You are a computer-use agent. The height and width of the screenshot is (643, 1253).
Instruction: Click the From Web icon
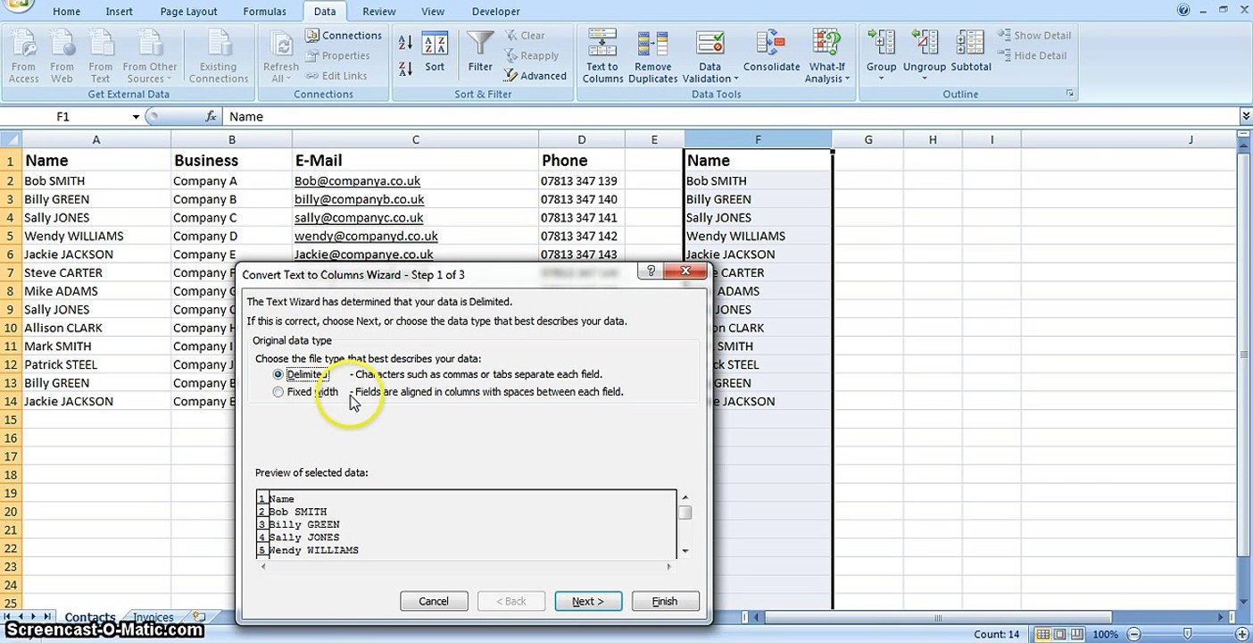pyautogui.click(x=62, y=56)
